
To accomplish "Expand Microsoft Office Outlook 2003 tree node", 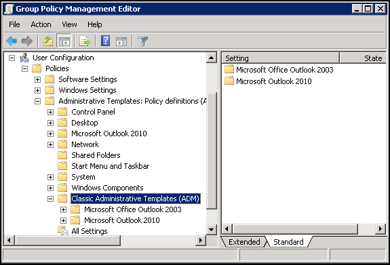I will tap(64, 209).
